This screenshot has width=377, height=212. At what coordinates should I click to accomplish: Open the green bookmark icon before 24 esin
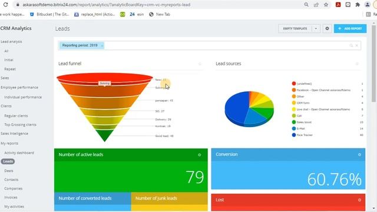123,14
